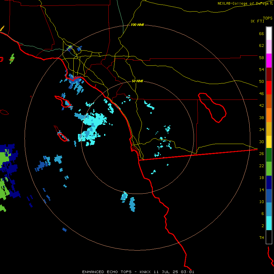Click the legend value 46

262,94
